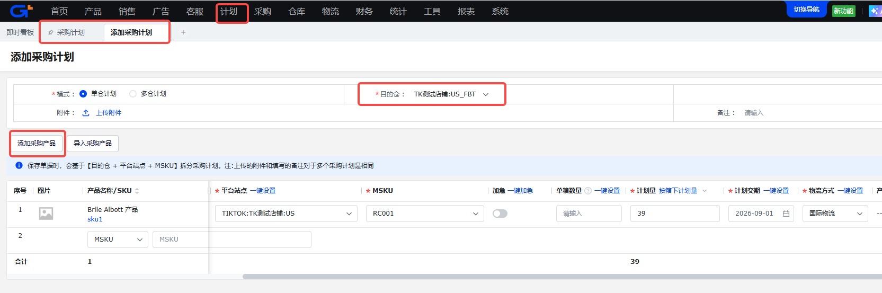Click the 计划量 field showing 39
882x293 pixels.
point(675,214)
